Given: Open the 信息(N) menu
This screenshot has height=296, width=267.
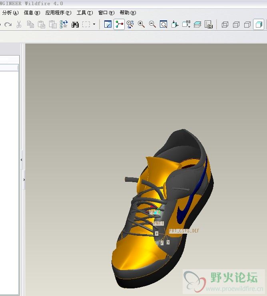Looking at the screenshot, I should coord(32,13).
